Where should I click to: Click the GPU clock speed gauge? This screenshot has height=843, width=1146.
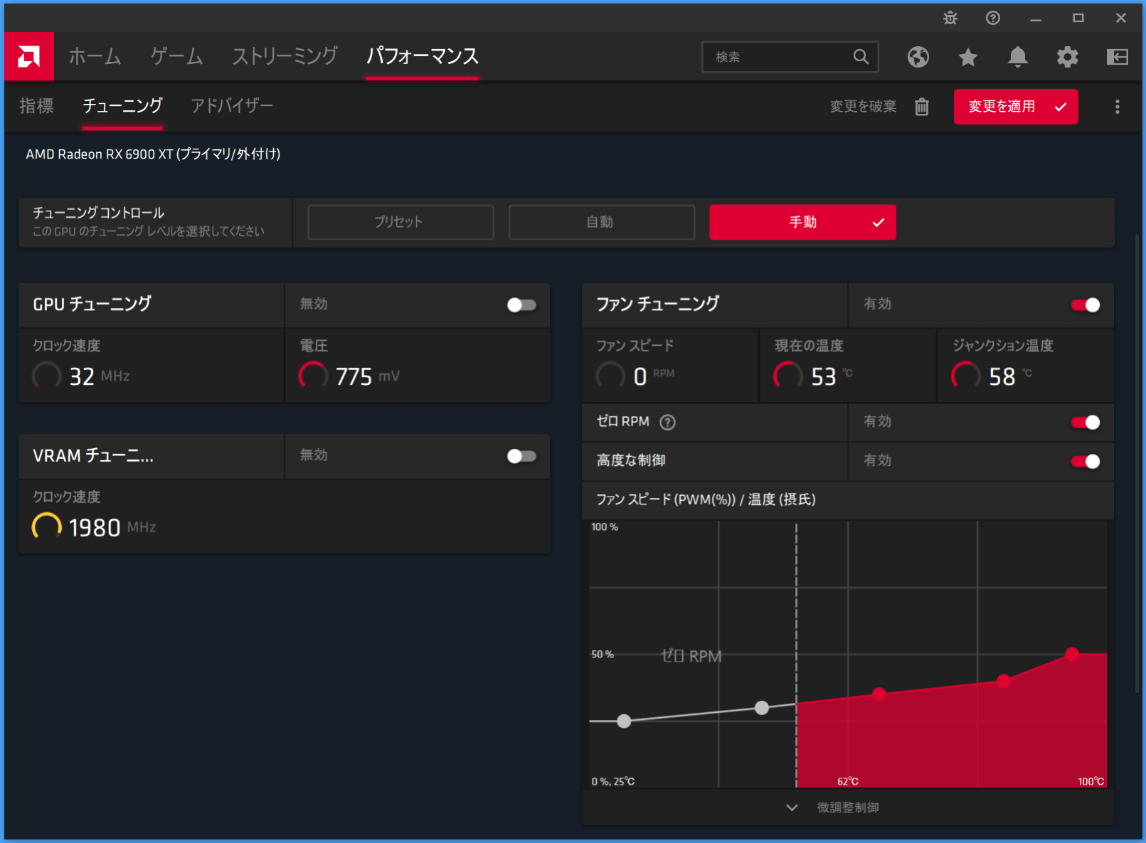coord(47,376)
